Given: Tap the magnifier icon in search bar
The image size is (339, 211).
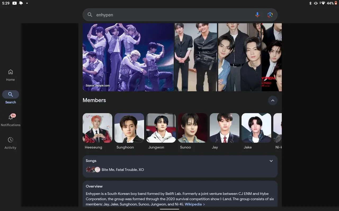Looking at the screenshot, I should pos(90,15).
